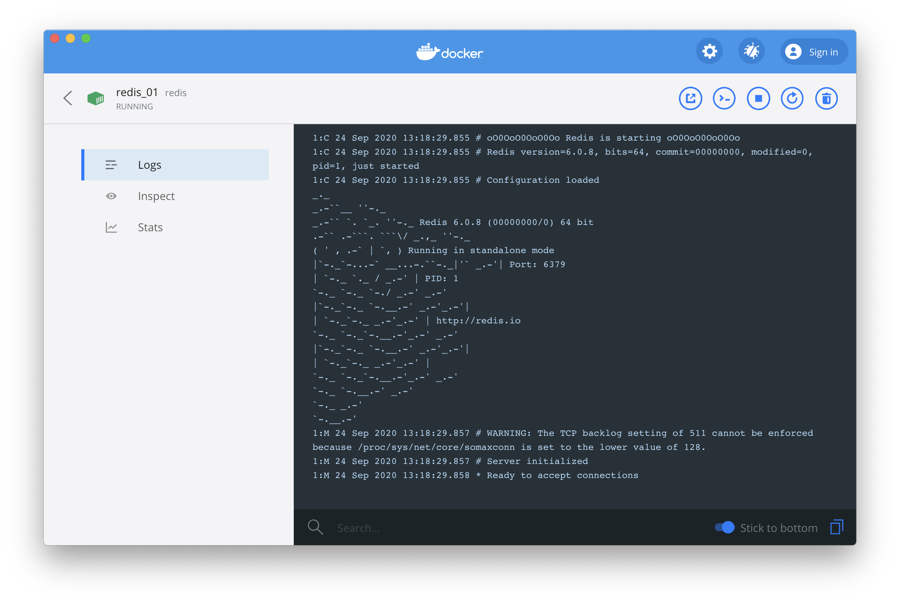The width and height of the screenshot is (900, 603).
Task: Click the green macOS fullscreen button
Action: 86,38
